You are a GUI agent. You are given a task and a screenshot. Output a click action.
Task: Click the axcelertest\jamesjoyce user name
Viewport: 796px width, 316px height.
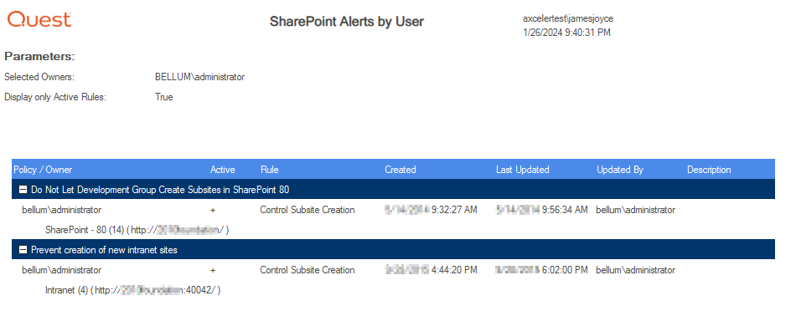coord(568,18)
